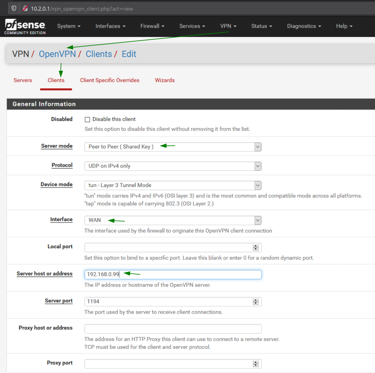
Task: Click the Interface field label
Action: (61, 219)
